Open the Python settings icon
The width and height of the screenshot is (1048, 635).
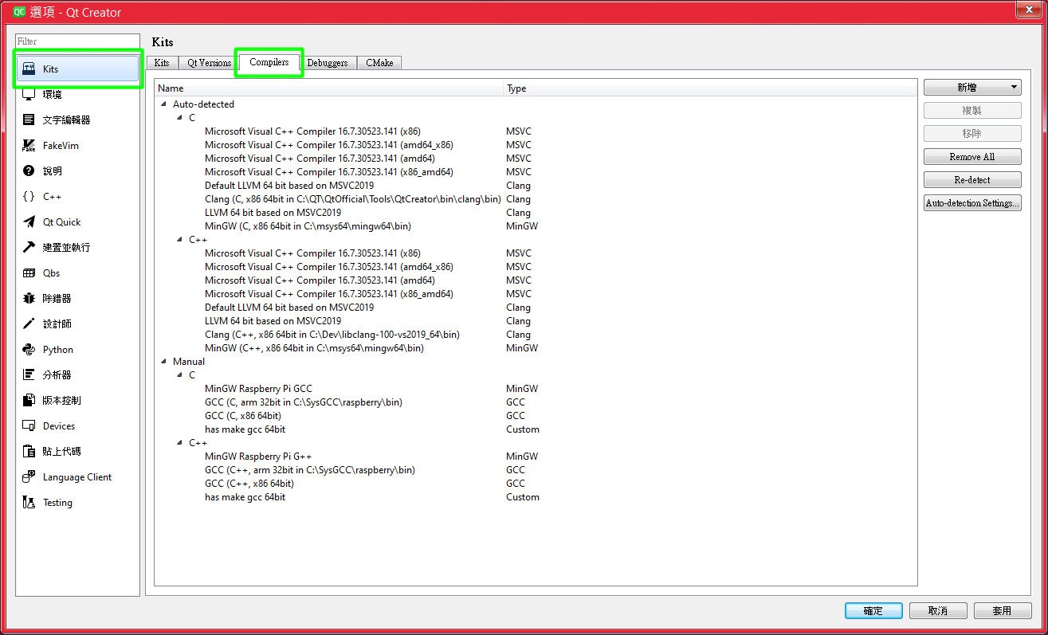[29, 350]
